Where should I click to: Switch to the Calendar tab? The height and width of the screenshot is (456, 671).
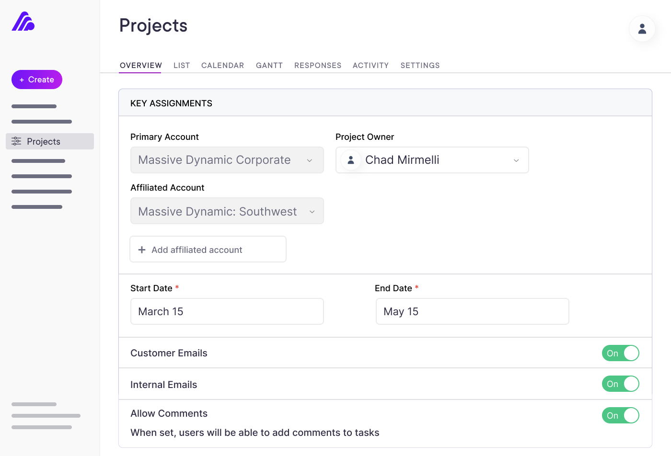222,65
